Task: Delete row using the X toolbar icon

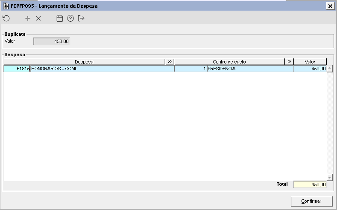Action: [38, 18]
